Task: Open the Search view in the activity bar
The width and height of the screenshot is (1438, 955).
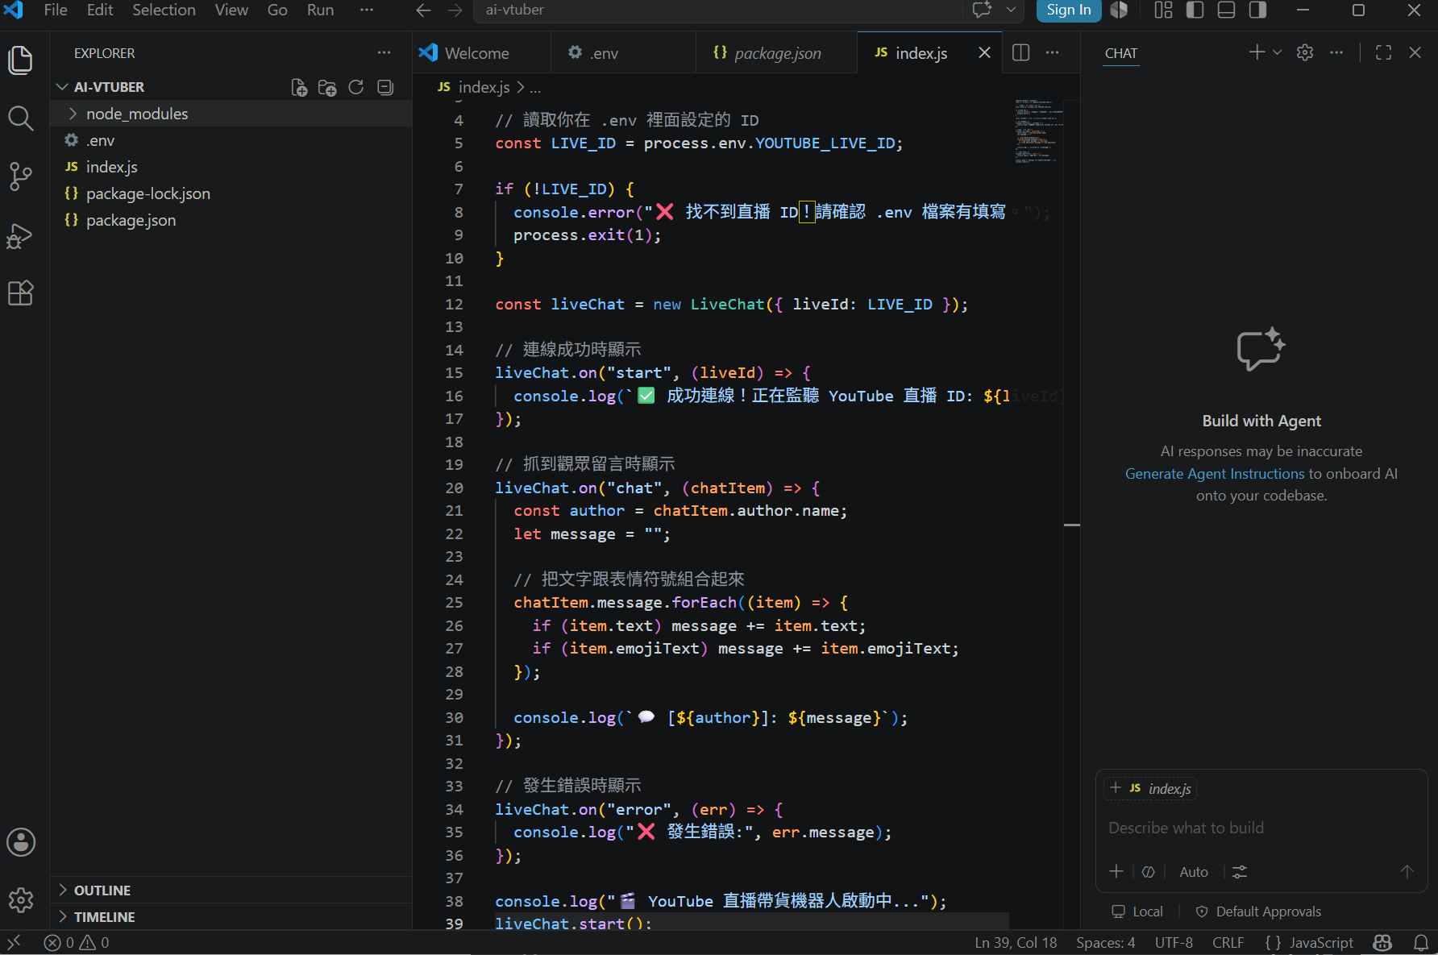Action: [20, 118]
